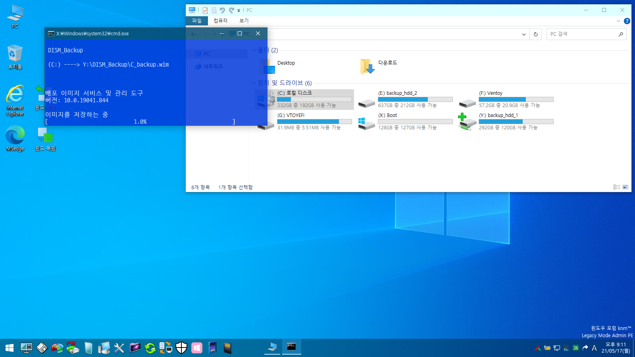Select the (E:) backup_hdd_2 drive
The image size is (635, 357).
(x=405, y=100)
